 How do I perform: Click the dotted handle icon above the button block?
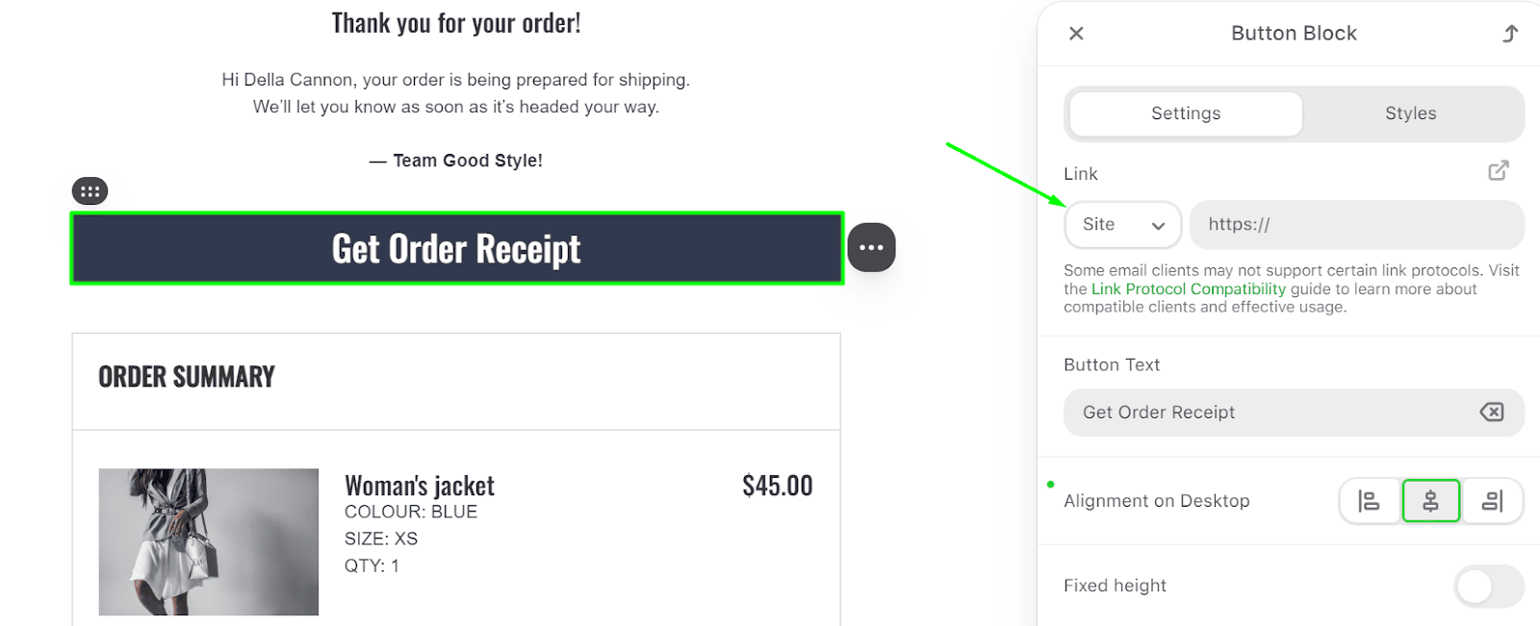click(x=90, y=189)
